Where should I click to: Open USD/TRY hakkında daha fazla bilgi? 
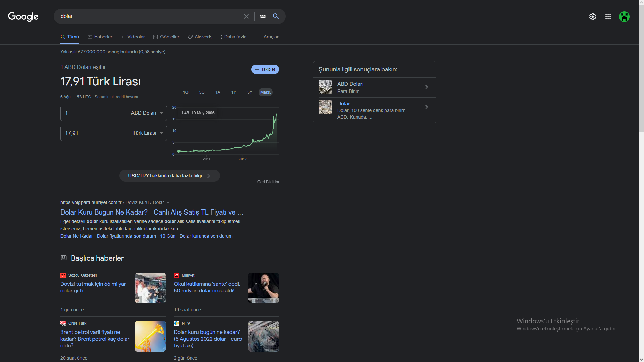click(x=169, y=176)
